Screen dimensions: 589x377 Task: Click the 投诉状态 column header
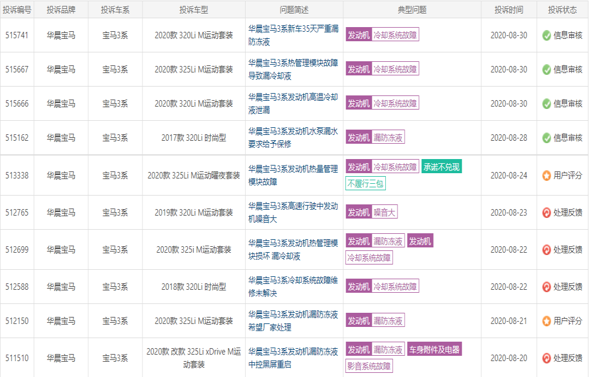coord(562,10)
